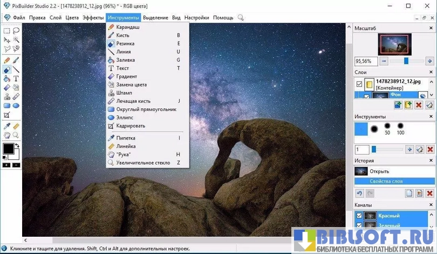This screenshot has height=254, width=437.
Task: Toggle visibility checkbox of 1478238912_12.jpg container
Action: pyautogui.click(x=359, y=84)
